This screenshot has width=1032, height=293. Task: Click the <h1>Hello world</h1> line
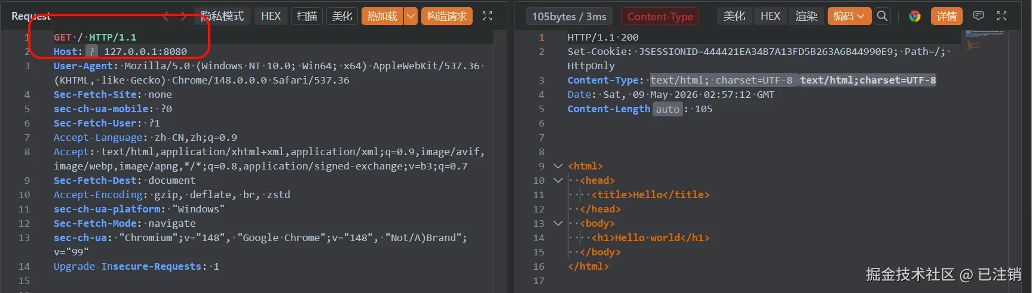pyautogui.click(x=651, y=238)
